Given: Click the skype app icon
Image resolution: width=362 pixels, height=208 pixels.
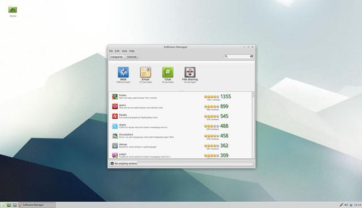Looking at the screenshot, I should coord(115,126).
